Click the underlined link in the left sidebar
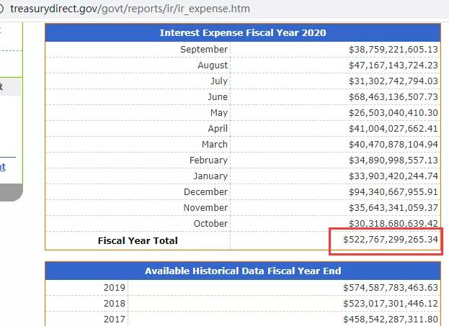The image size is (449, 326). (3, 167)
